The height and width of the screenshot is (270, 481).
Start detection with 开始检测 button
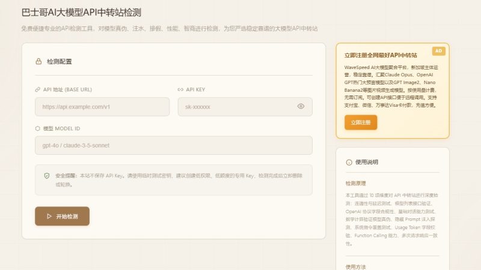(x=63, y=216)
